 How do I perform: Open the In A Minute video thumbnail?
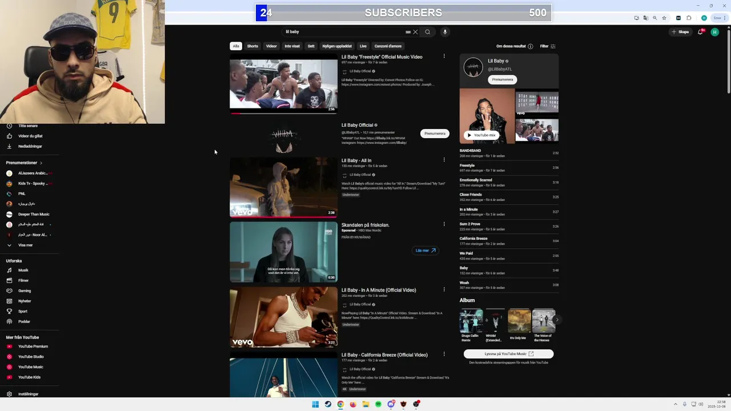(283, 317)
